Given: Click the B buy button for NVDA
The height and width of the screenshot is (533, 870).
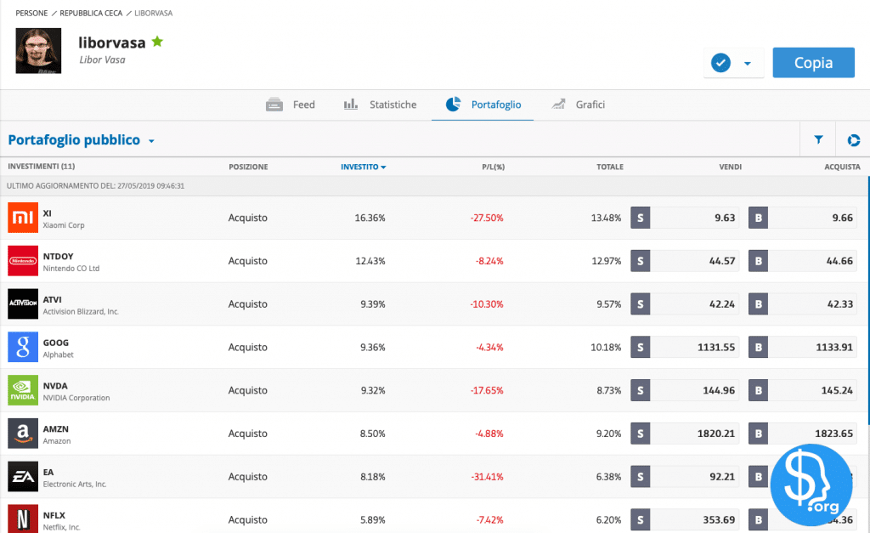Looking at the screenshot, I should (759, 390).
